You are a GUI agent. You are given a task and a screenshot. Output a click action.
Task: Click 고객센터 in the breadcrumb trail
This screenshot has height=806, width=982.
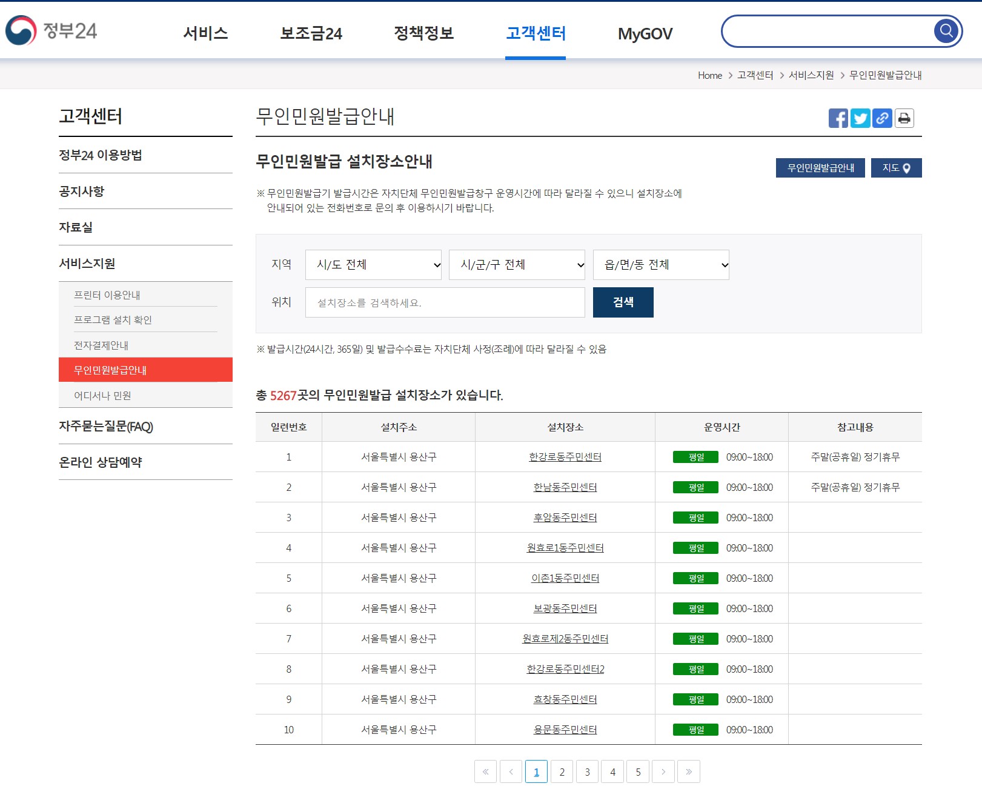coord(756,75)
